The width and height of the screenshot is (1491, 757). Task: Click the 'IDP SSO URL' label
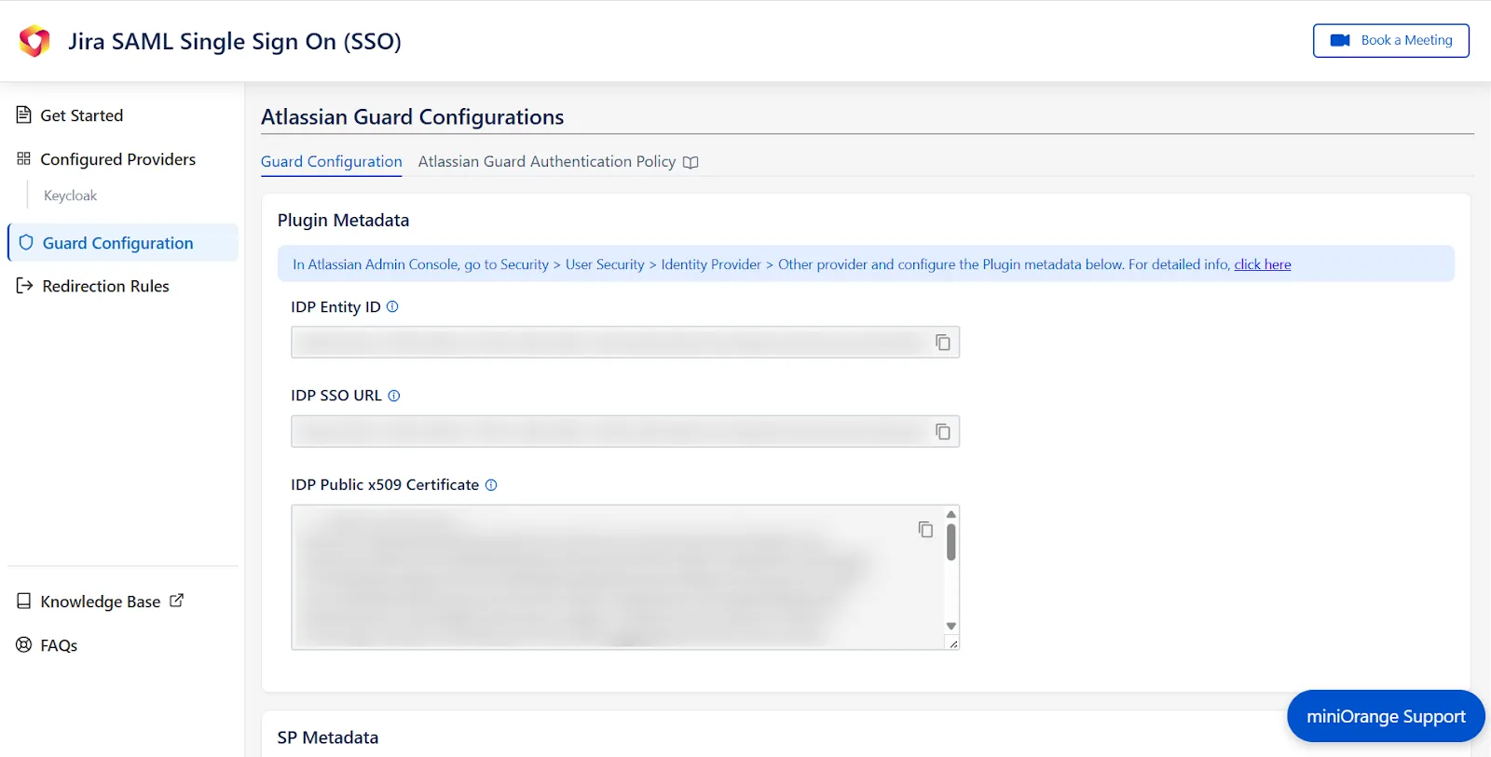point(336,396)
